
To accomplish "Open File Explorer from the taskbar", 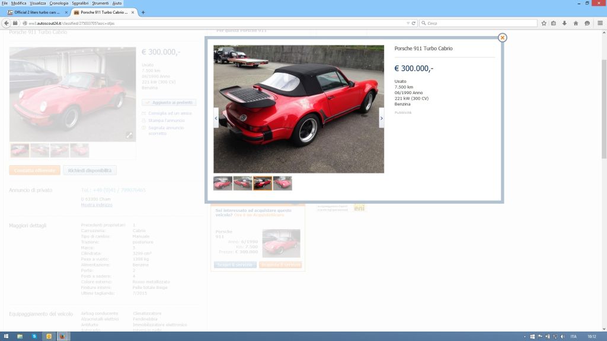I will tap(20, 336).
